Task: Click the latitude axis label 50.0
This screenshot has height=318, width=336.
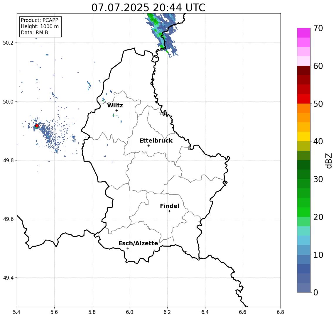Action: [x=8, y=102]
